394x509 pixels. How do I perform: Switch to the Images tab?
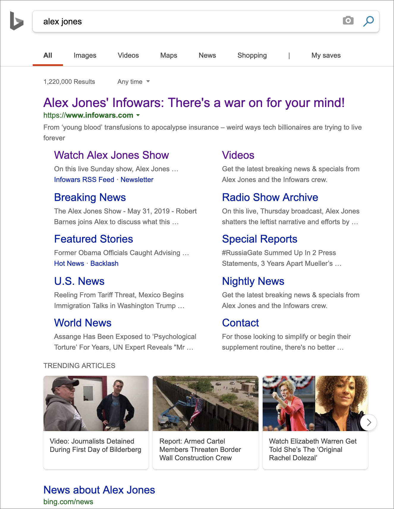tap(85, 56)
